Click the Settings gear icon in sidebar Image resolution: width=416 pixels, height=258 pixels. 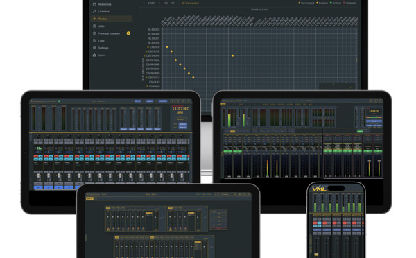point(94,48)
